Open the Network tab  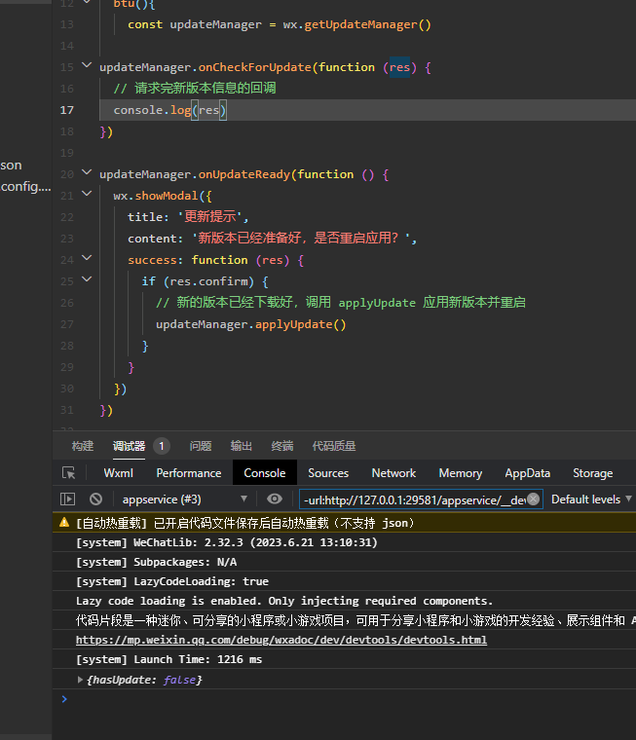point(393,473)
